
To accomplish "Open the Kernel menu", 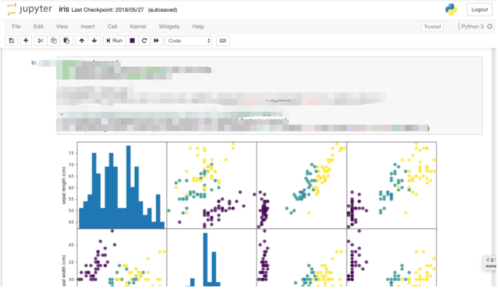I will [x=138, y=26].
